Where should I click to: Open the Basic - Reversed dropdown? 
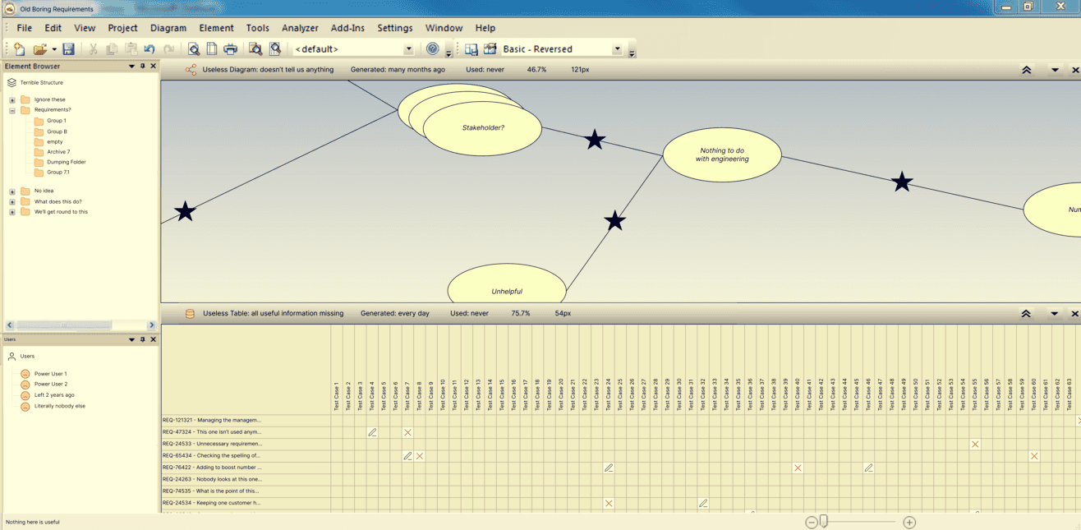tap(617, 49)
